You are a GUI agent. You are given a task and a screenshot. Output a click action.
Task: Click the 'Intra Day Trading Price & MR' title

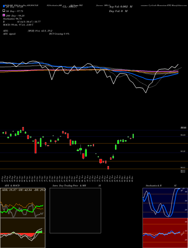tap(69, 186)
